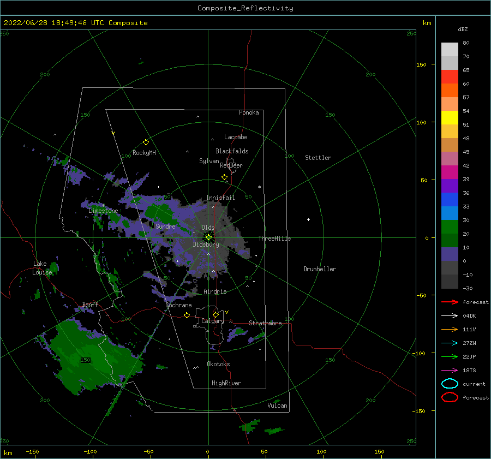This screenshot has width=491, height=459.
Task: Click the 04DK legend text
Action: (x=469, y=315)
